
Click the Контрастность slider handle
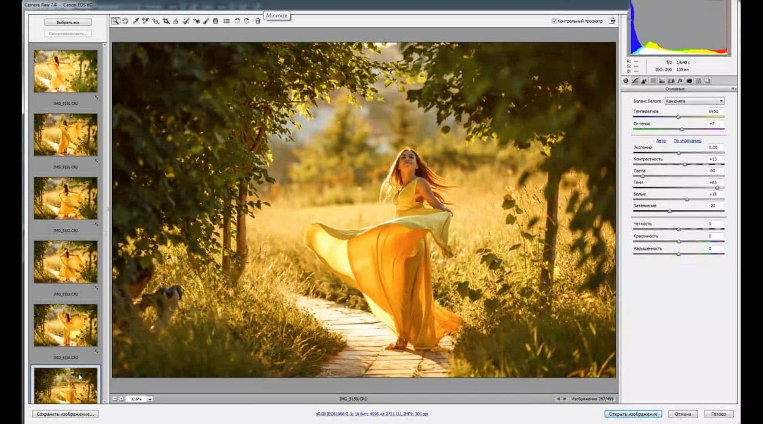click(x=684, y=164)
